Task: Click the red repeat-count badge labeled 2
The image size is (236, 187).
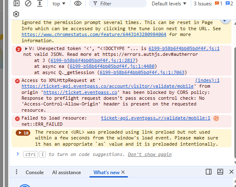Action: click(19, 49)
